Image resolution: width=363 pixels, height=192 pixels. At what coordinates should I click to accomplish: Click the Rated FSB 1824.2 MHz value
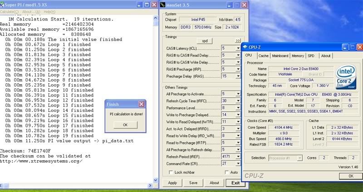pos(283,144)
